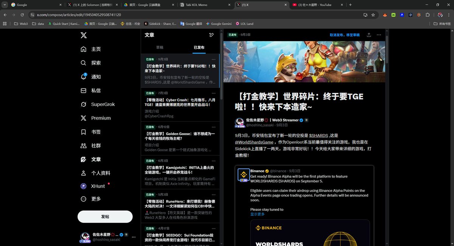454x246 pixels.
Task: Click the Binance avatar in the quoted post
Action: click(244, 174)
